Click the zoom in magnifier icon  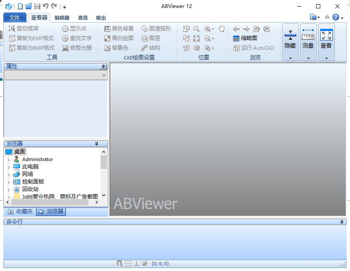[207, 29]
